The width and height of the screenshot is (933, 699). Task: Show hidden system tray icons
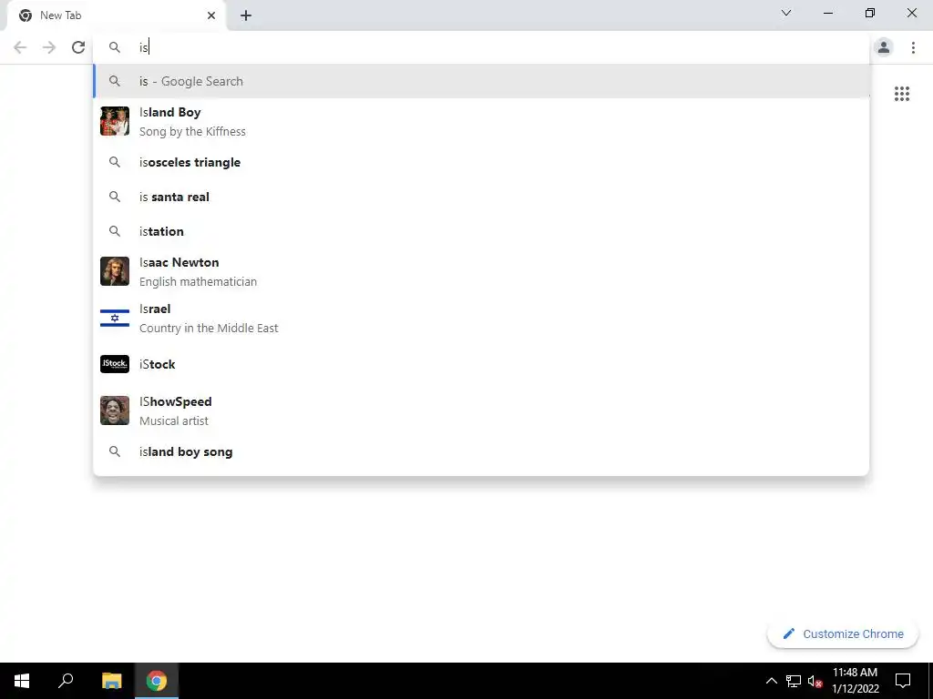point(771,681)
